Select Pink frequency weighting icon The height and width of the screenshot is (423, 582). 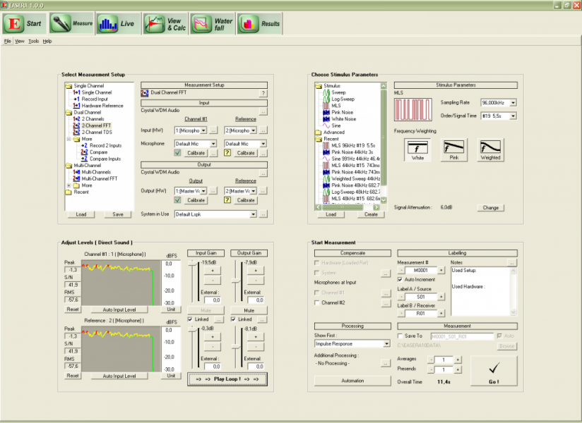[x=454, y=149]
